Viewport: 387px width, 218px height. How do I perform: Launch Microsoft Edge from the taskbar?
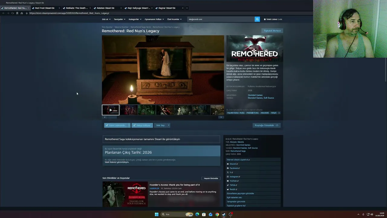[197, 214]
